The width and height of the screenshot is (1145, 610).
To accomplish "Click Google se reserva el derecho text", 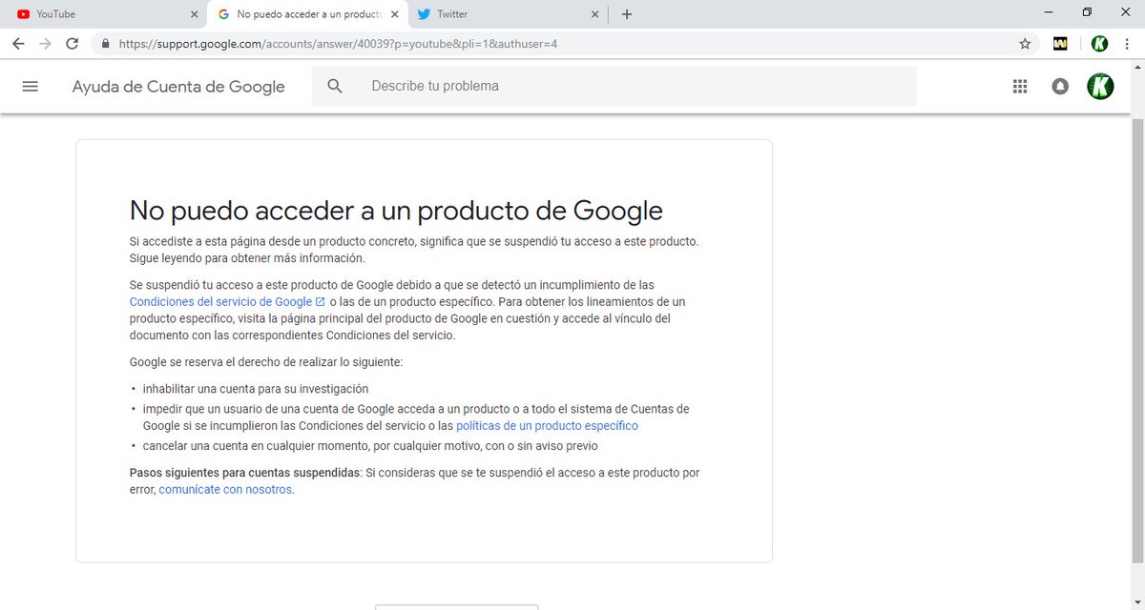I will pyautogui.click(x=266, y=362).
